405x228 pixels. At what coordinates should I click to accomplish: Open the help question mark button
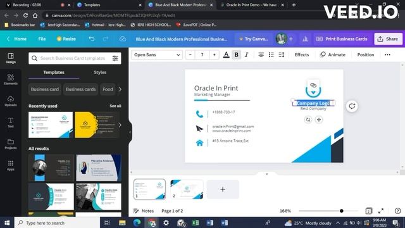click(398, 211)
